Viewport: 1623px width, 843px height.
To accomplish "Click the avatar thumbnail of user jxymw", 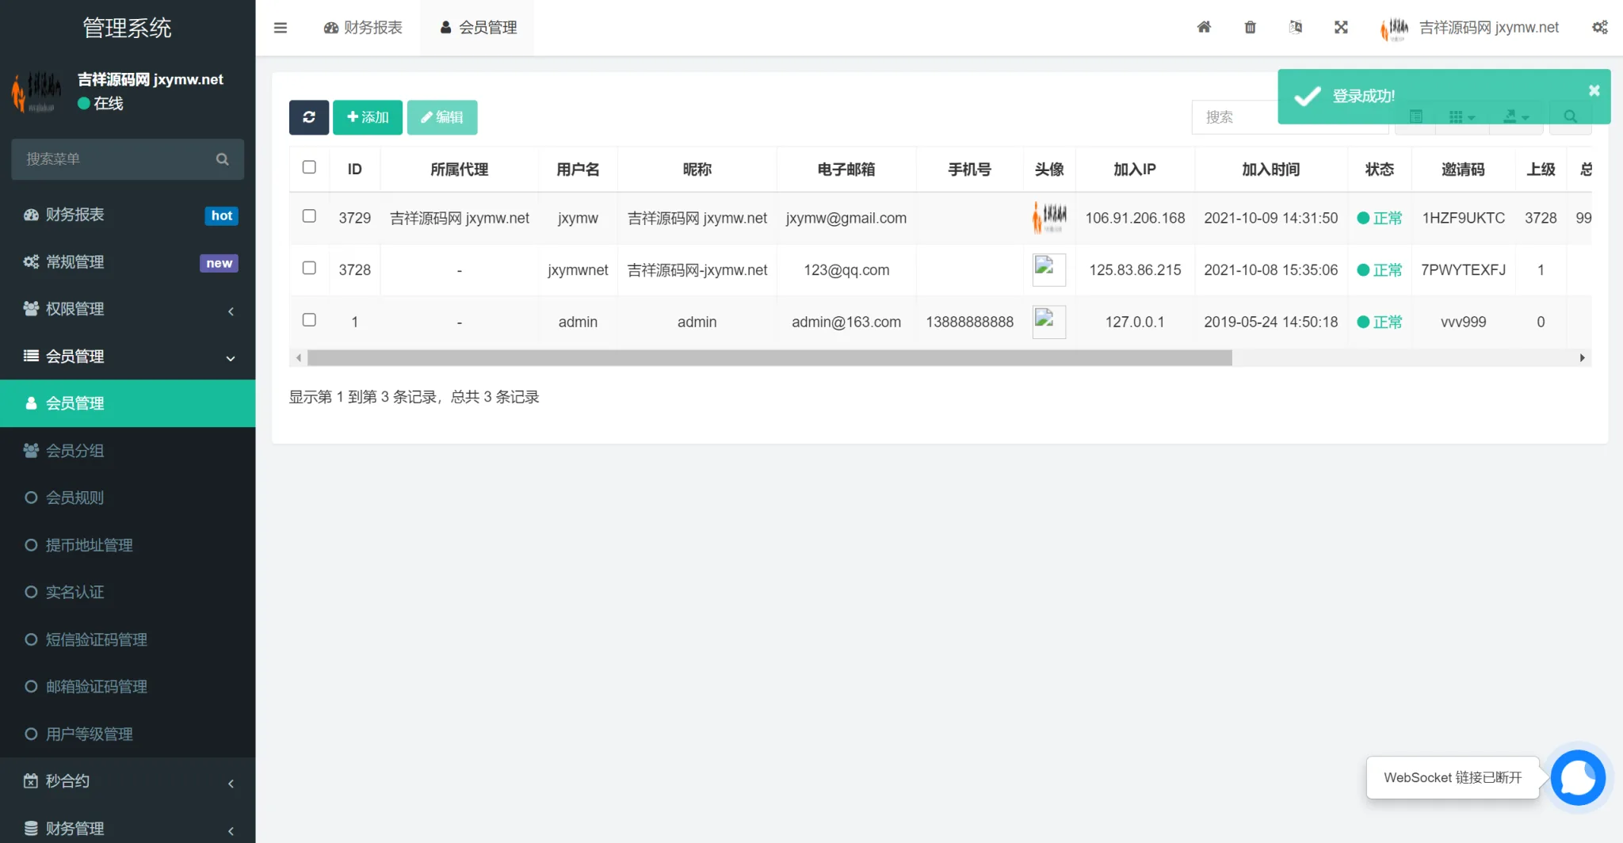I will click(1049, 217).
